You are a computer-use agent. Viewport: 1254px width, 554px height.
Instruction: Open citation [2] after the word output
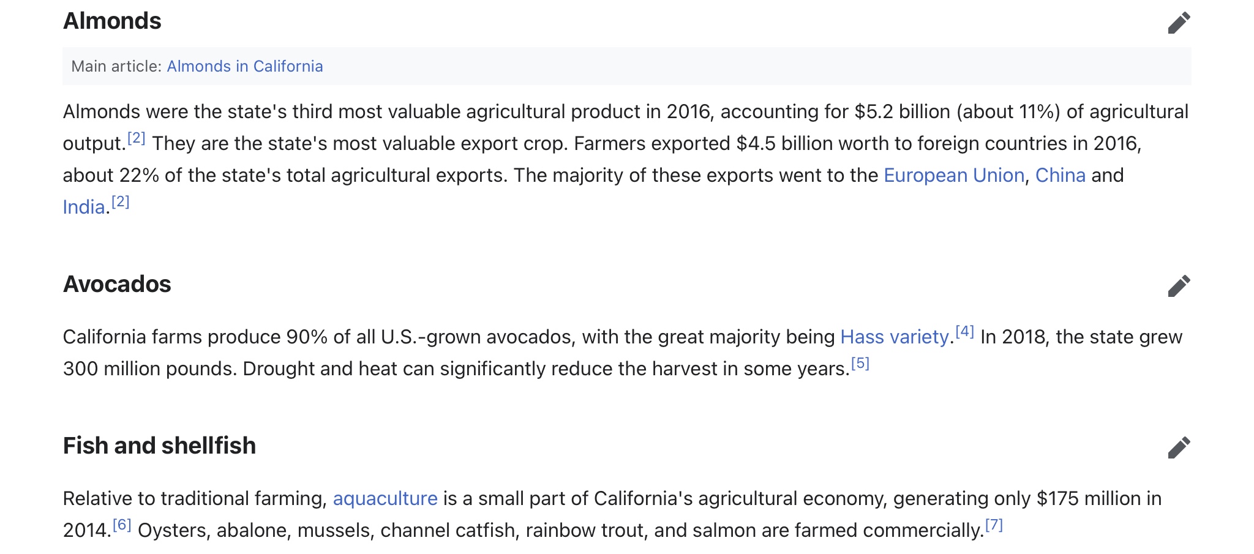click(136, 138)
